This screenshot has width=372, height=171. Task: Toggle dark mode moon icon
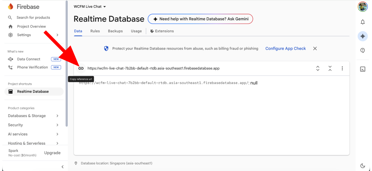(x=363, y=166)
